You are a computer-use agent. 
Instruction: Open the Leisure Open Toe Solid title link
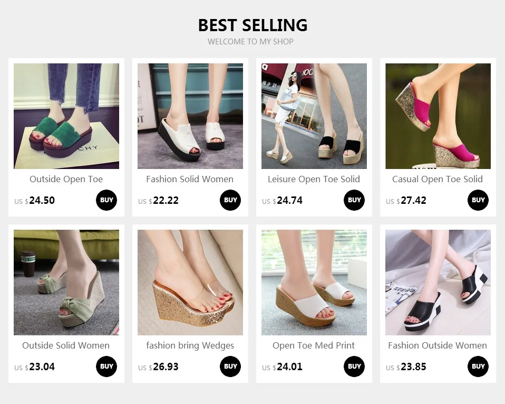click(314, 179)
